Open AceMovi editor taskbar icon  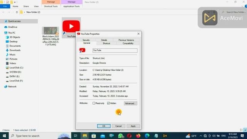pyautogui.click(x=165, y=136)
